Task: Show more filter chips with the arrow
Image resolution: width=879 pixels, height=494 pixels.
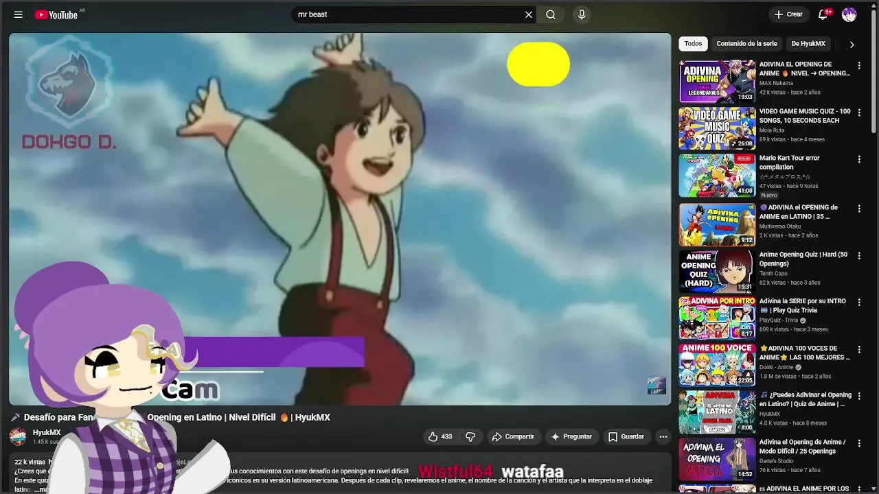Action: click(852, 44)
